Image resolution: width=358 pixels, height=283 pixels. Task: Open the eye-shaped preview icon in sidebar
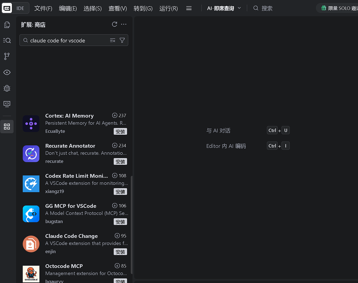pos(7,72)
